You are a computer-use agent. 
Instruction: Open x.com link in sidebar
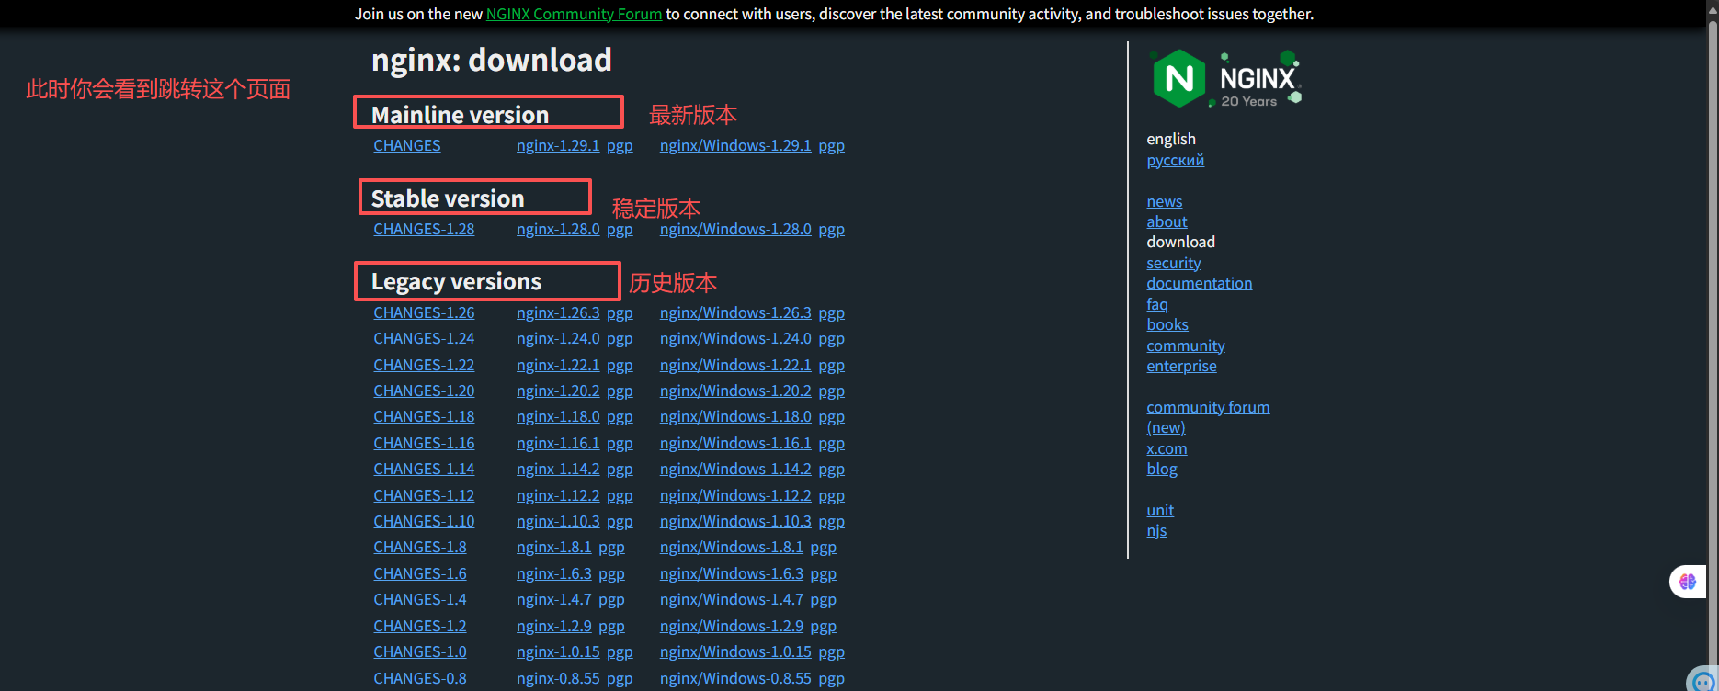[1167, 448]
